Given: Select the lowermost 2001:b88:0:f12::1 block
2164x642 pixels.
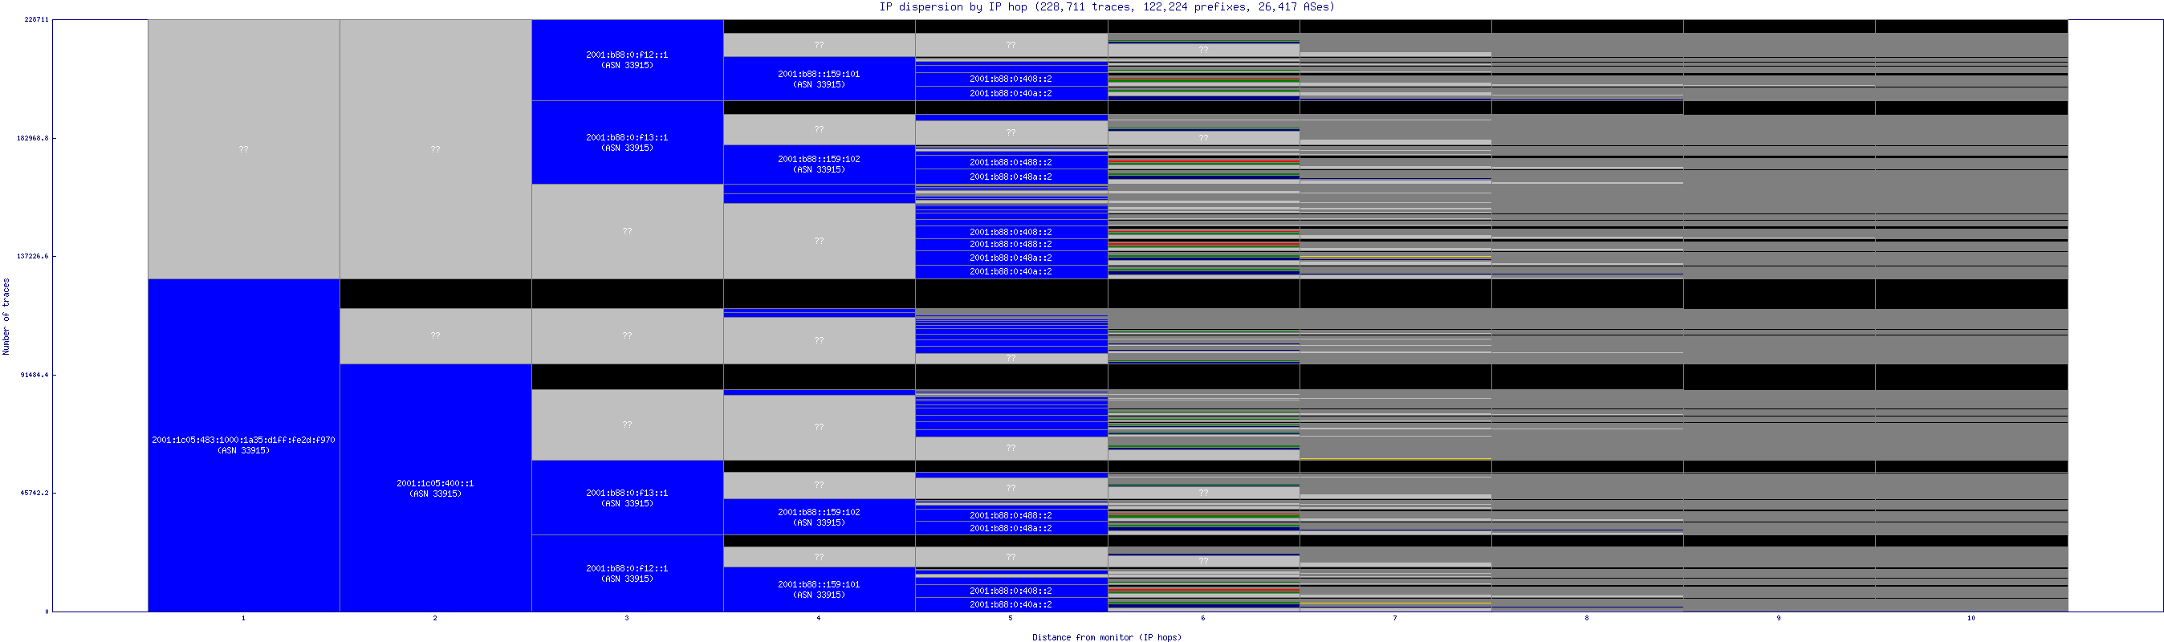Looking at the screenshot, I should coord(628,573).
